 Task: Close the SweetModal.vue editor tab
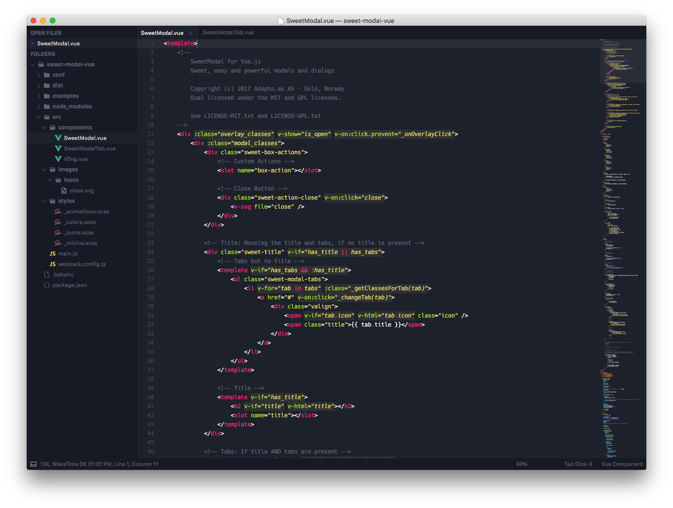click(x=191, y=33)
